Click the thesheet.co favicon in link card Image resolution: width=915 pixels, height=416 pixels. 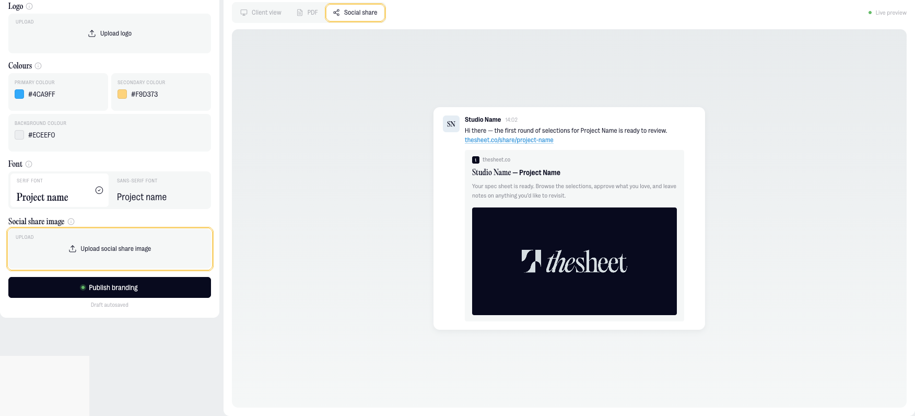point(476,160)
